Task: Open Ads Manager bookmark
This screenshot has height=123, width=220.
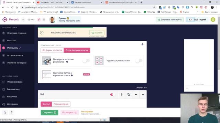Action: (x=167, y=12)
